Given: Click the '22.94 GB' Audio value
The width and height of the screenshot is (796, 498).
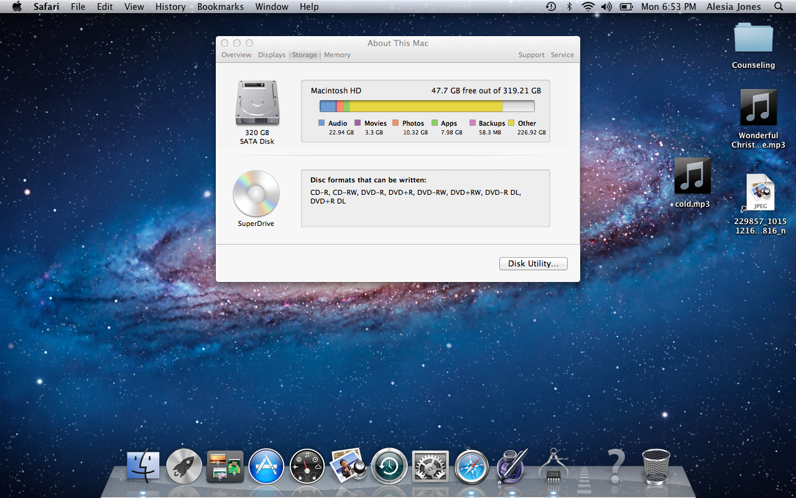Looking at the screenshot, I should click(341, 133).
